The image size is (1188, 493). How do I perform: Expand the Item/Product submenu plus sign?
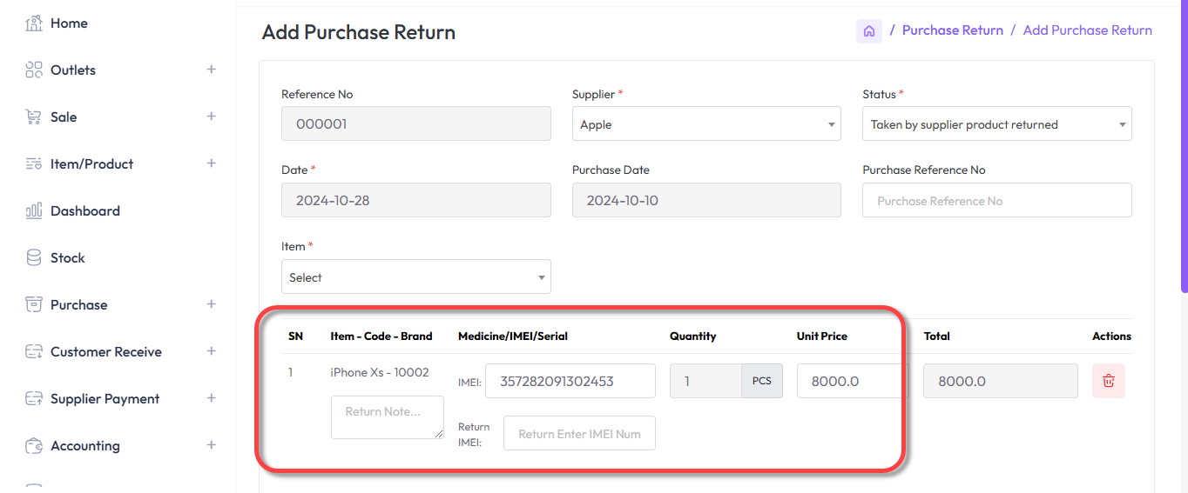click(211, 163)
